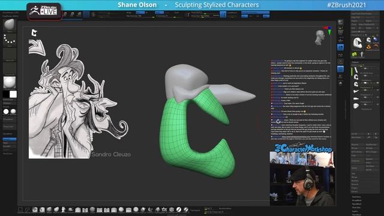Select the figure-shaped brush in bottom brush bar
Screen dimensions: 384x216
[x=64, y=209]
